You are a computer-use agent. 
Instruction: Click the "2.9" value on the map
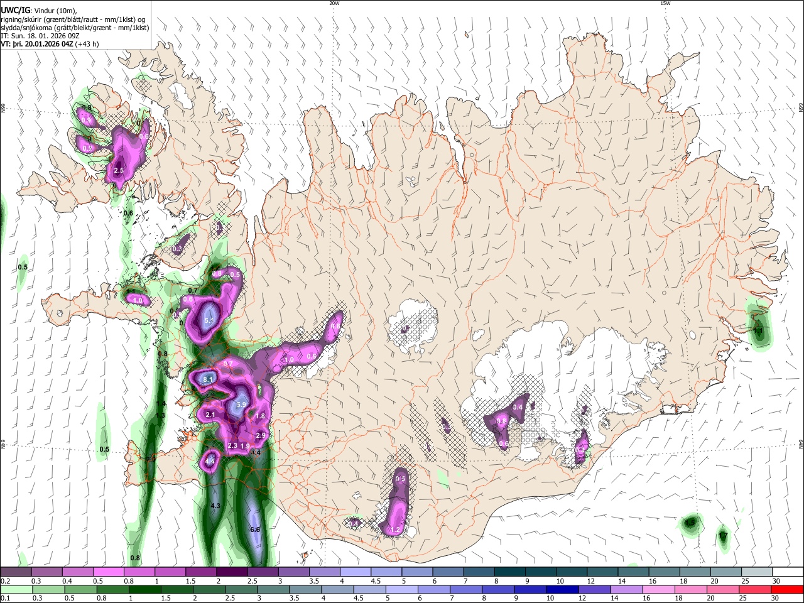tap(261, 435)
